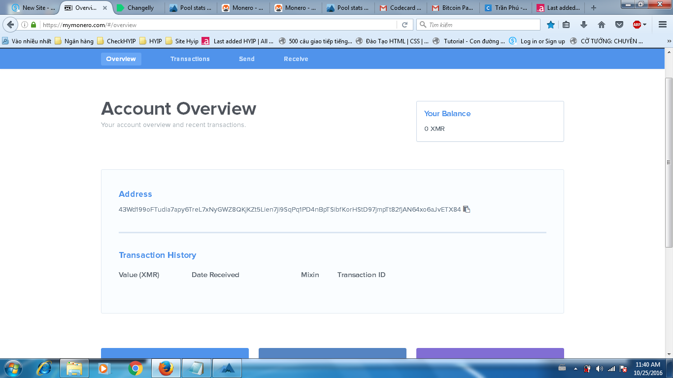673x378 pixels.
Task: Go to Firefox home page icon
Action: point(601,25)
